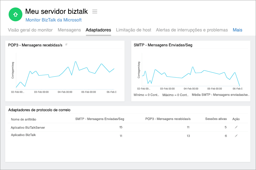Click the SMTP - Mensagens Enviadas/Seg chart title
The height and width of the screenshot is (170, 256).
coord(163,45)
